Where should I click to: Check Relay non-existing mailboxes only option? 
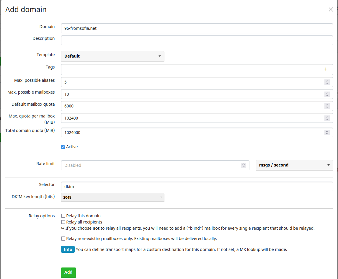point(63,239)
